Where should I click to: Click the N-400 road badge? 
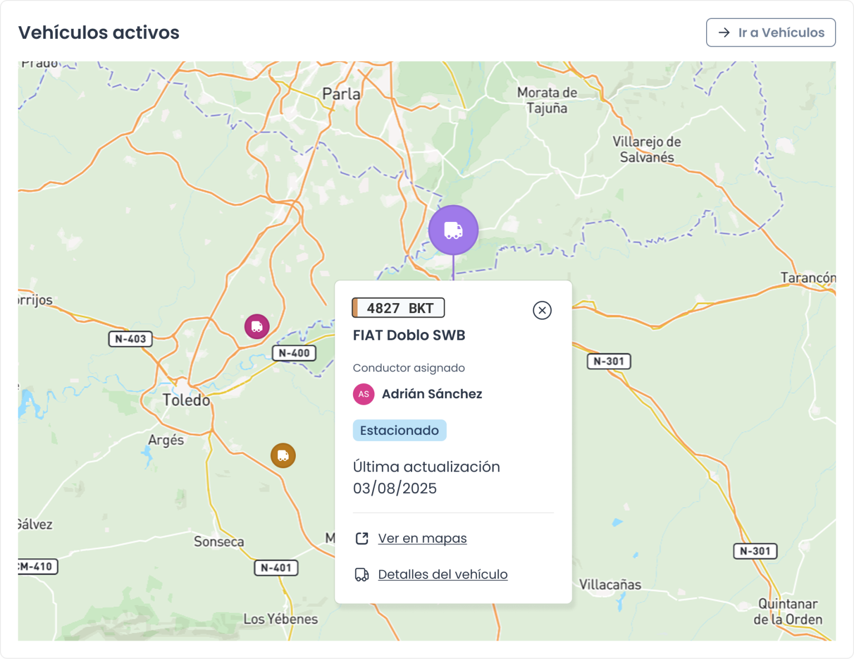point(294,353)
